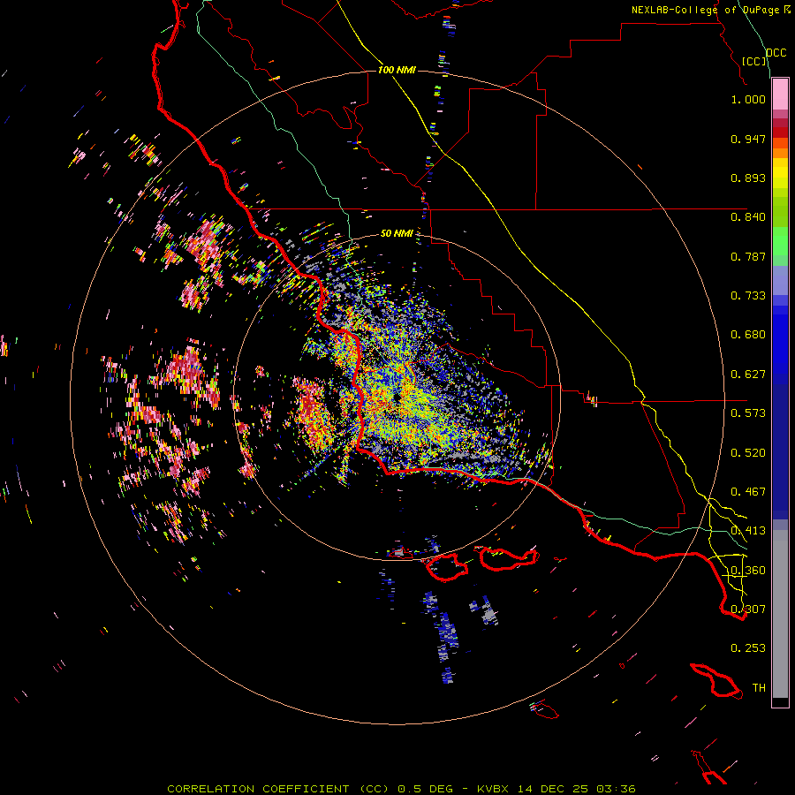
Task: Pick the periwinkle swatch between 0.787 and 0.733
Action: click(780, 280)
